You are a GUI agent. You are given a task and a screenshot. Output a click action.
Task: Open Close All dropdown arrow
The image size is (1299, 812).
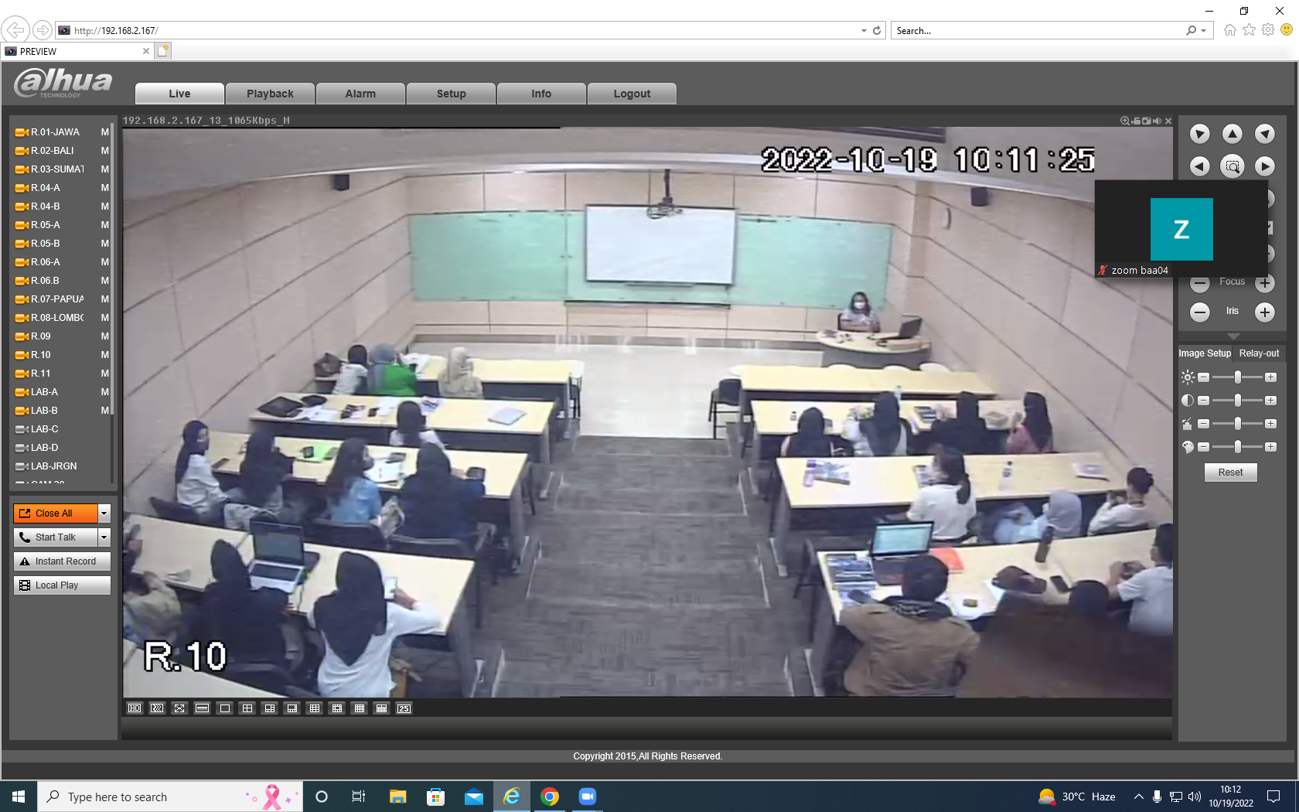pos(104,513)
